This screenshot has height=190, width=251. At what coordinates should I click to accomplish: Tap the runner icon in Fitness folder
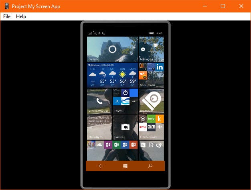click(117, 101)
